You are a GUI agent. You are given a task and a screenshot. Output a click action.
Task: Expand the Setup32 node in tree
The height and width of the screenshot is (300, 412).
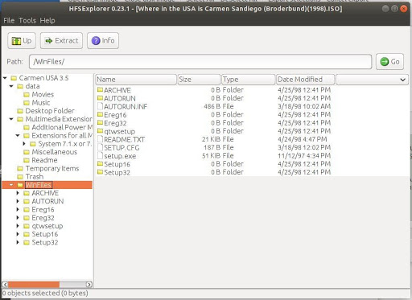[18, 242]
